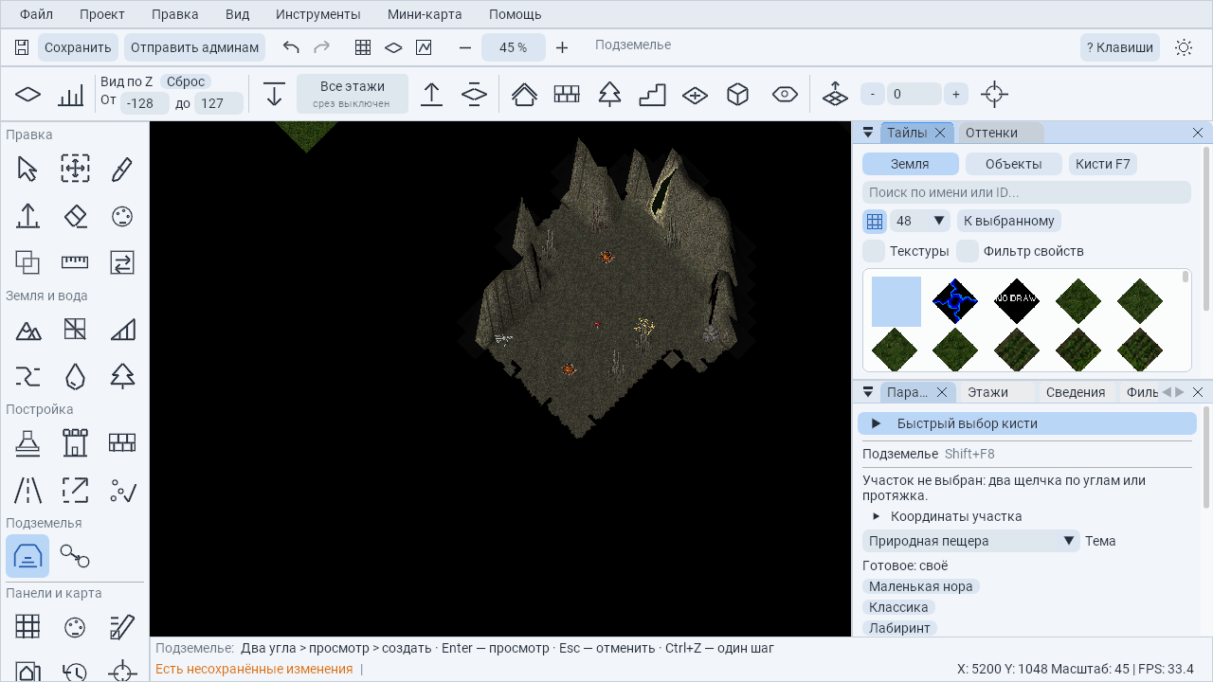The image size is (1213, 682).
Task: Click the tile search input field
Action: tap(1026, 192)
